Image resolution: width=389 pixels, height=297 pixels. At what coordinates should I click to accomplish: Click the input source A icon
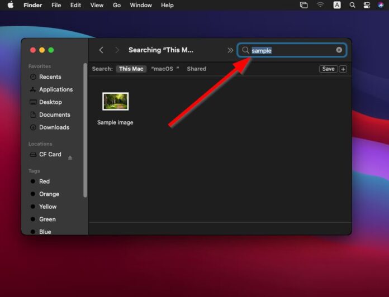[337, 5]
